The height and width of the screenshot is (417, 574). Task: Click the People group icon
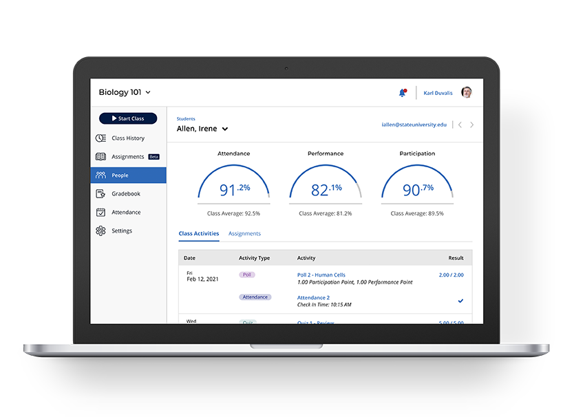(100, 175)
